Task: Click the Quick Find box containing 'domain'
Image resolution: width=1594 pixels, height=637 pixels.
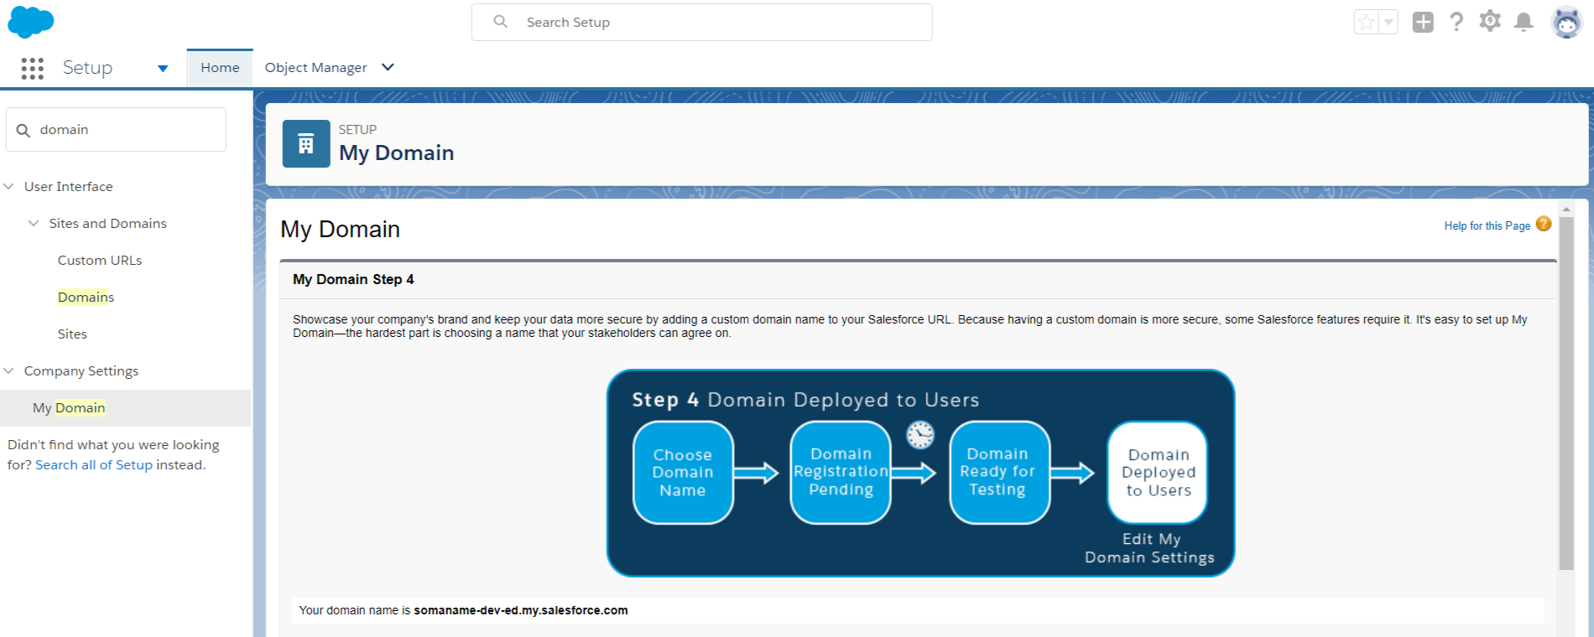Action: [116, 130]
